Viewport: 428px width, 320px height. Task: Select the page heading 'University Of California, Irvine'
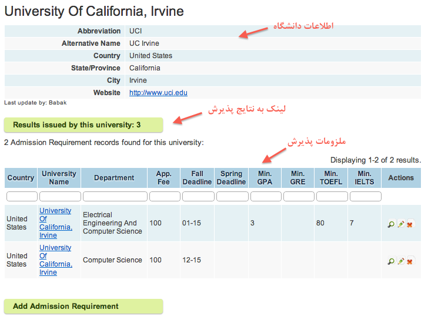[x=94, y=11]
